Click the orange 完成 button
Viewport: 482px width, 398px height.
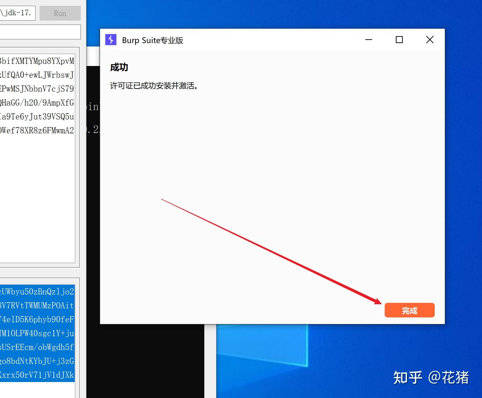click(x=409, y=310)
